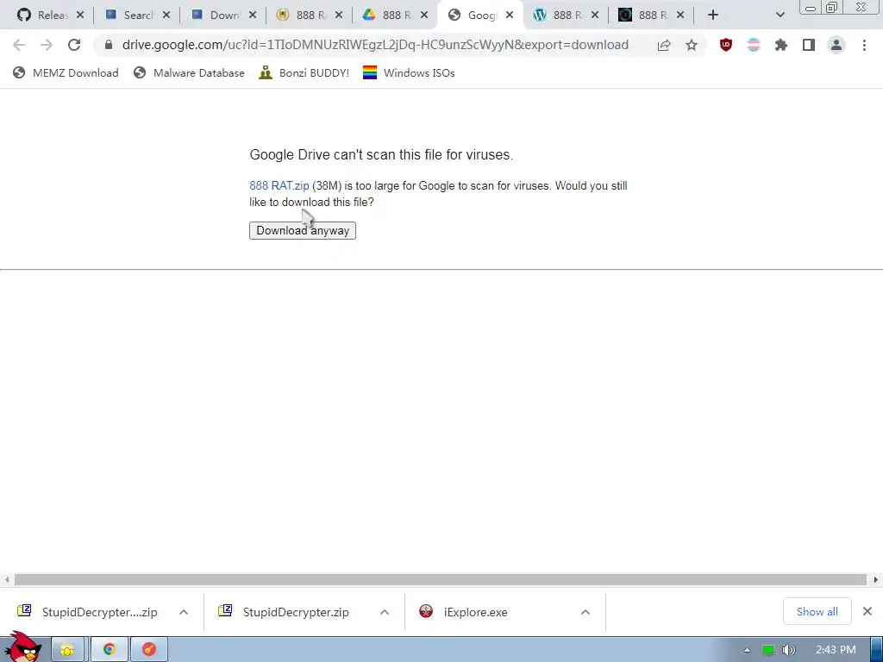Open the 888 RAT.zip file link
Viewport: 883px width, 662px height.
tap(279, 186)
